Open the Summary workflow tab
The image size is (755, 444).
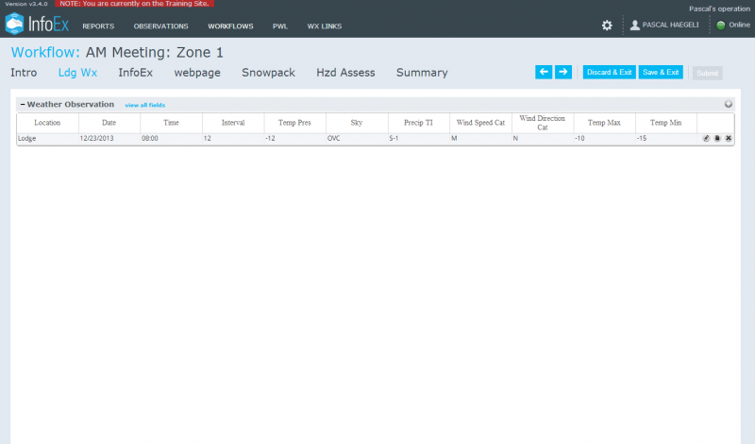422,73
